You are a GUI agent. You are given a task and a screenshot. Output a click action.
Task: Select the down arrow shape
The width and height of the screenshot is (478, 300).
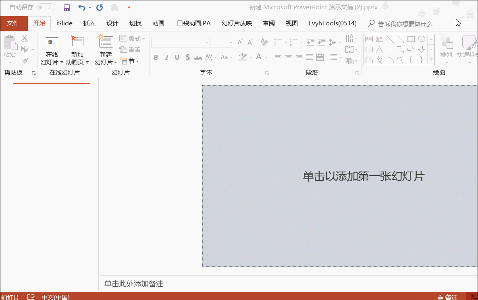422,50
